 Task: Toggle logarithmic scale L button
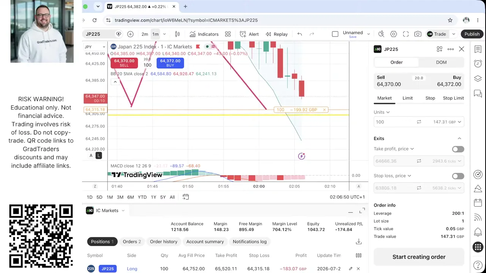pos(98,156)
